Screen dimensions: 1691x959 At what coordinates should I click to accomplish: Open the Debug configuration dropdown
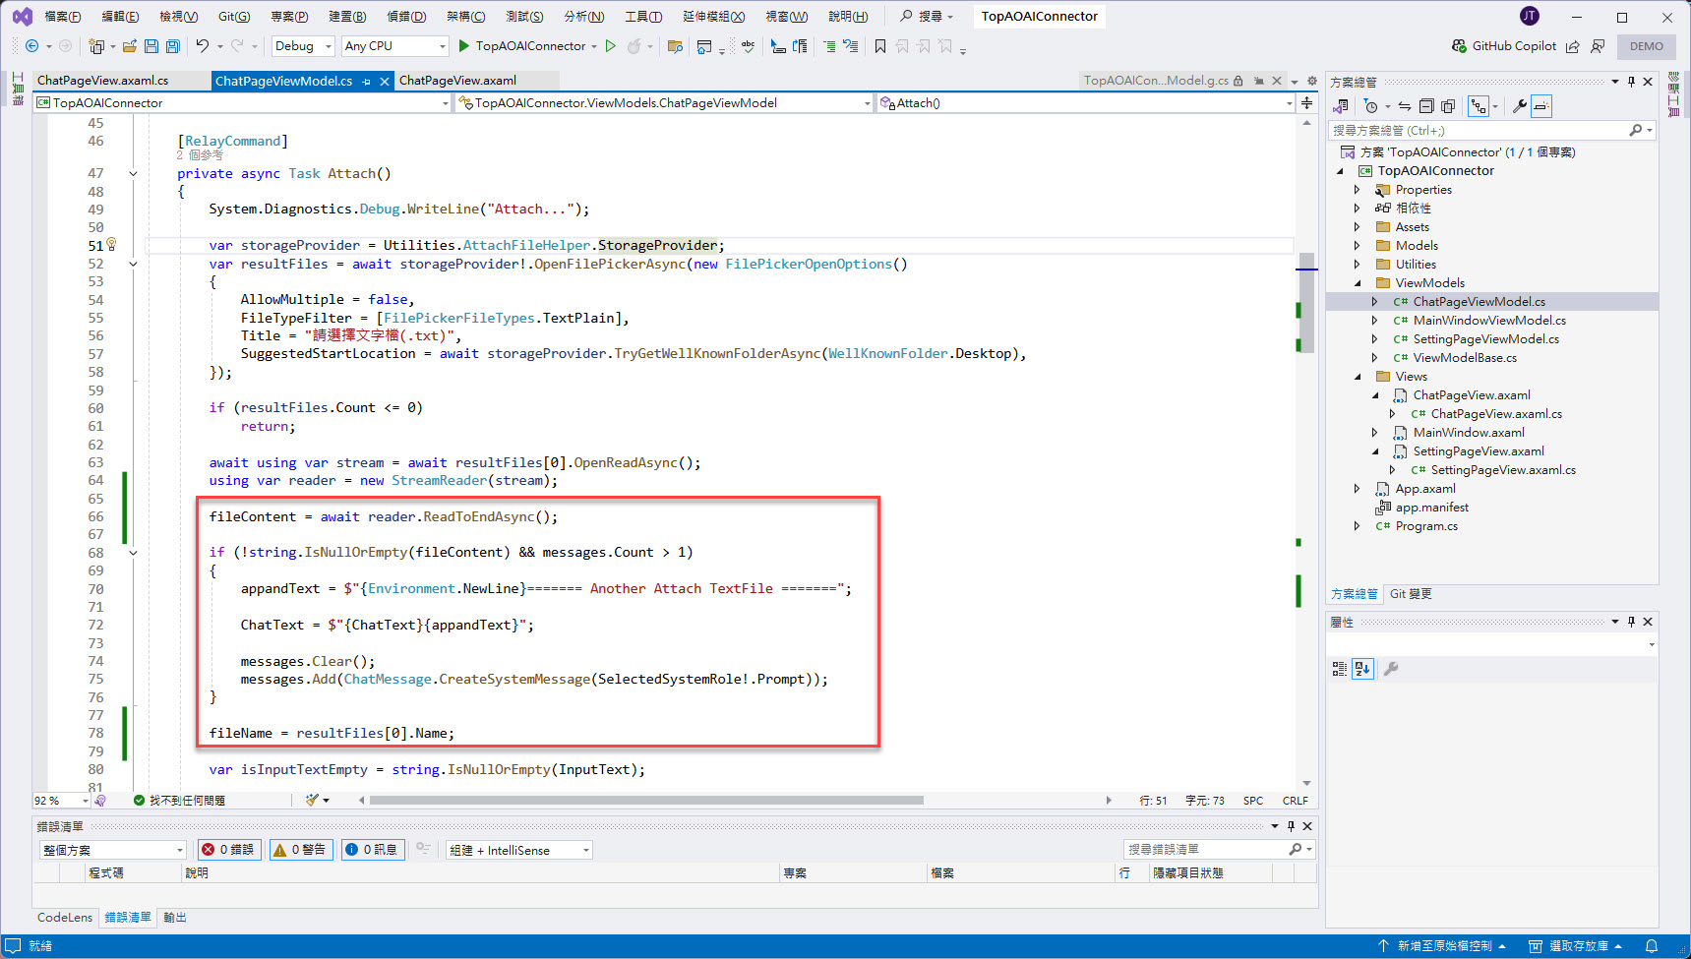tap(303, 46)
